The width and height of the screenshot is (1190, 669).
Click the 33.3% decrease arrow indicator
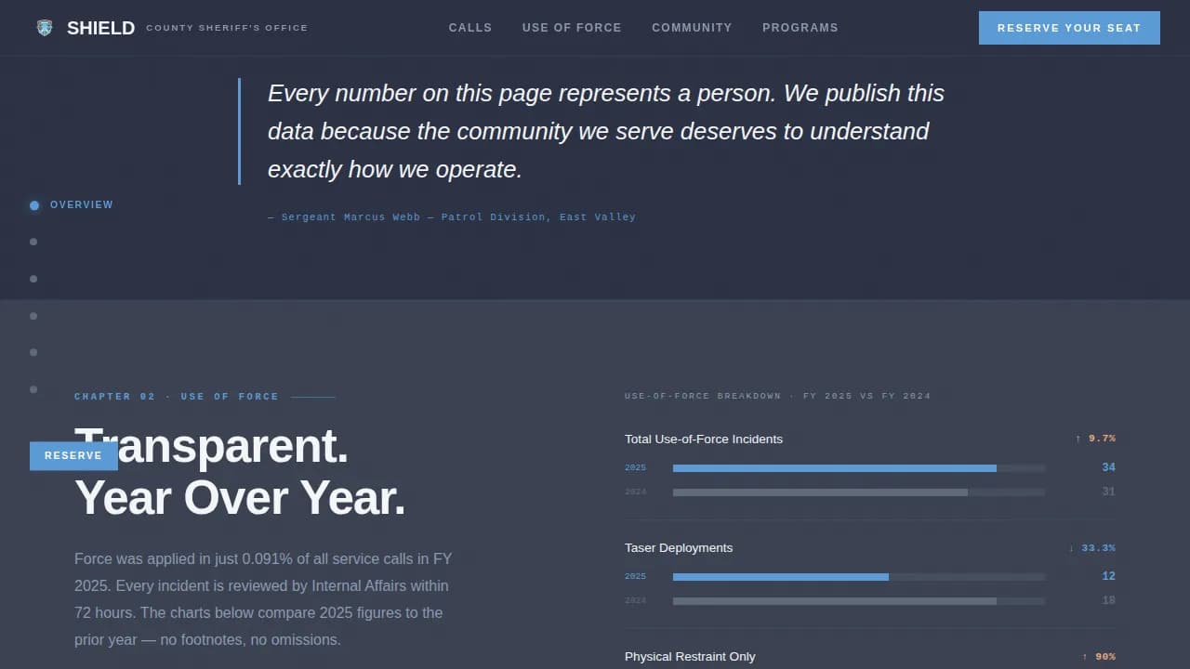tap(1071, 548)
